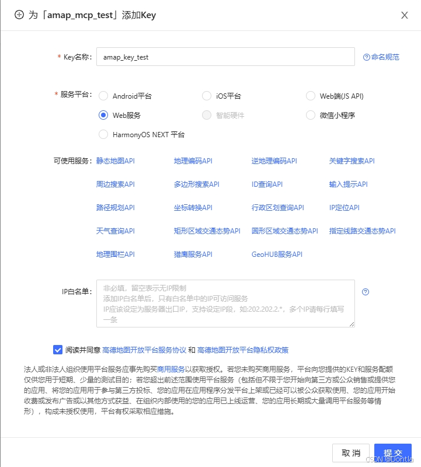This screenshot has width=421, height=467.
Task: Open the 关键字搜索API link
Action: pos(352,161)
